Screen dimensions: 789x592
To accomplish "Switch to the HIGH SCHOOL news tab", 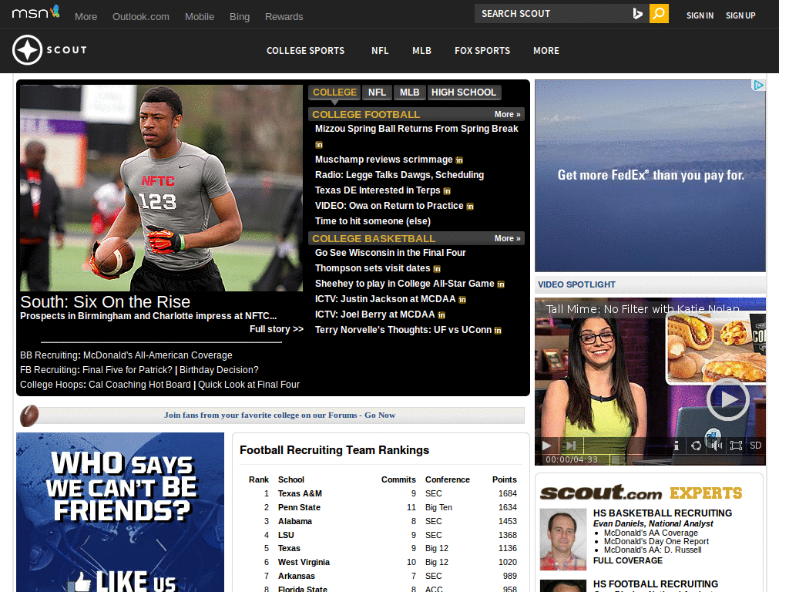I will [x=464, y=92].
